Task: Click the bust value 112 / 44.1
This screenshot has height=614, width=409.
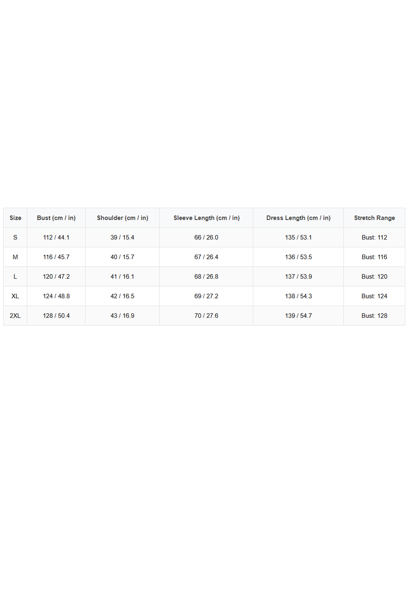Action: tap(56, 237)
